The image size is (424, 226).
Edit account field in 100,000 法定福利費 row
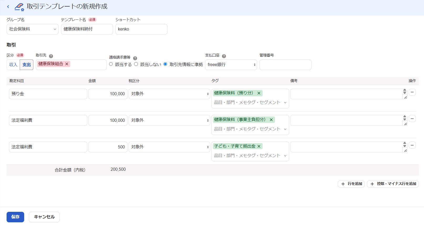[x=48, y=120]
